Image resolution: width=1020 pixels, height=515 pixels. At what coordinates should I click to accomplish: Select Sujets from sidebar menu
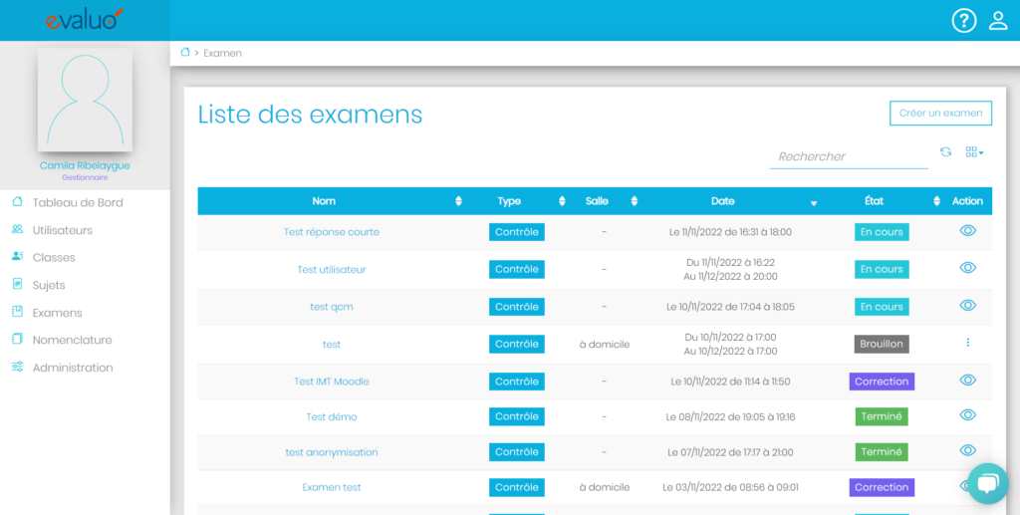[x=48, y=285]
